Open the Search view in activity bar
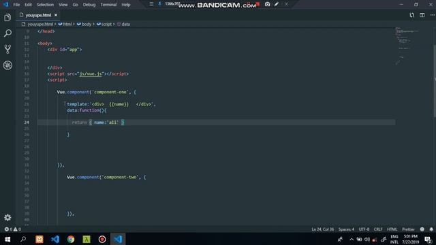Viewport: 436px width, 245px height. pos(7,33)
